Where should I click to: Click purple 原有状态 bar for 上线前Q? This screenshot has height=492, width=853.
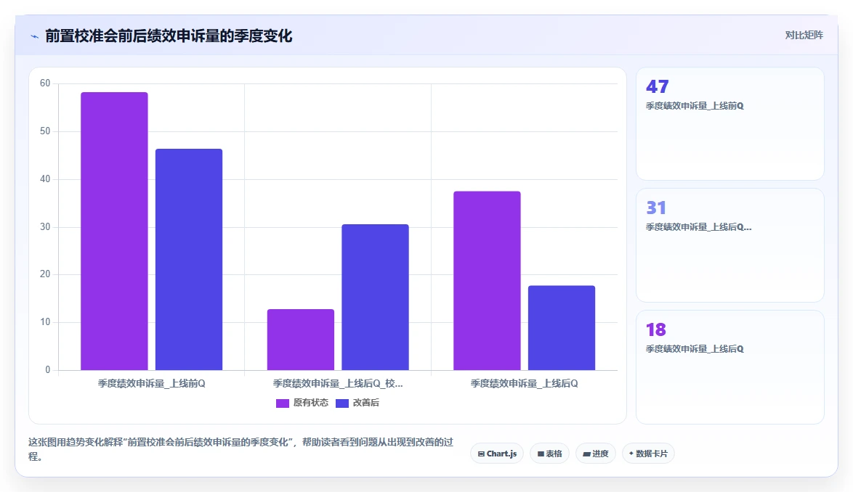[114, 231]
